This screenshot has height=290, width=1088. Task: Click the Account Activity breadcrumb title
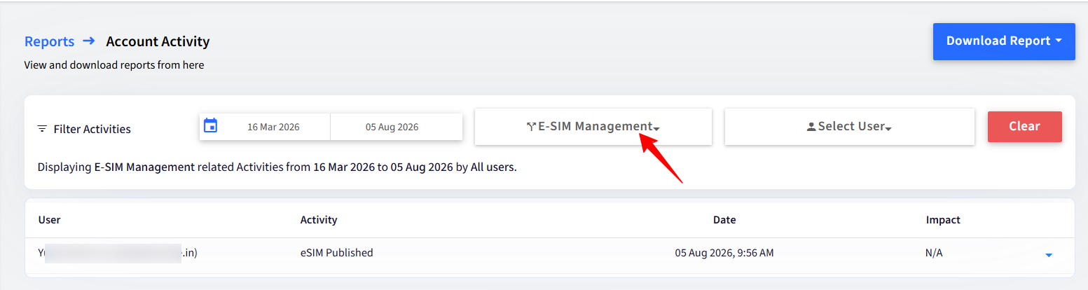158,41
